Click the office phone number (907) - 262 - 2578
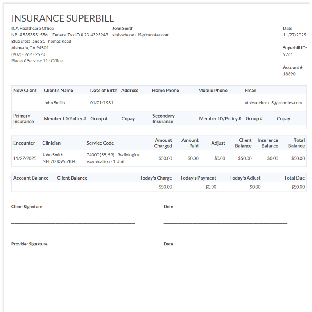 tap(28, 54)
